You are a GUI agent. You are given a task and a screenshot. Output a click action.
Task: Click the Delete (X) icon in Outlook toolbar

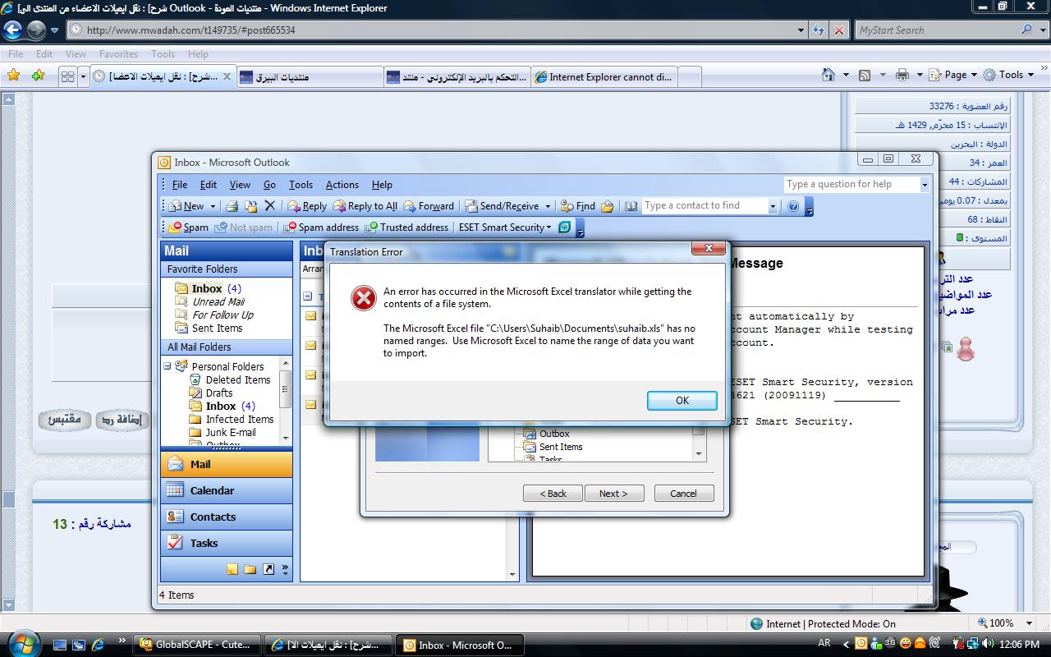coord(269,206)
